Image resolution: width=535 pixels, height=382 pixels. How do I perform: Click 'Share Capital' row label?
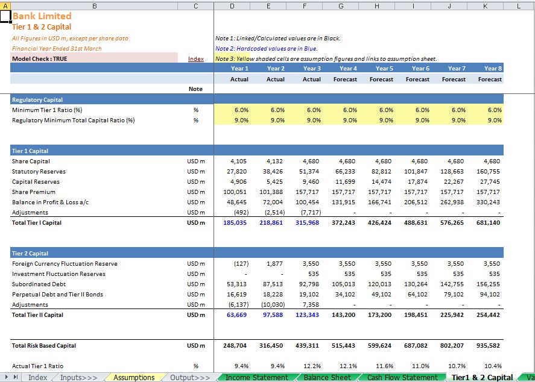click(x=31, y=161)
